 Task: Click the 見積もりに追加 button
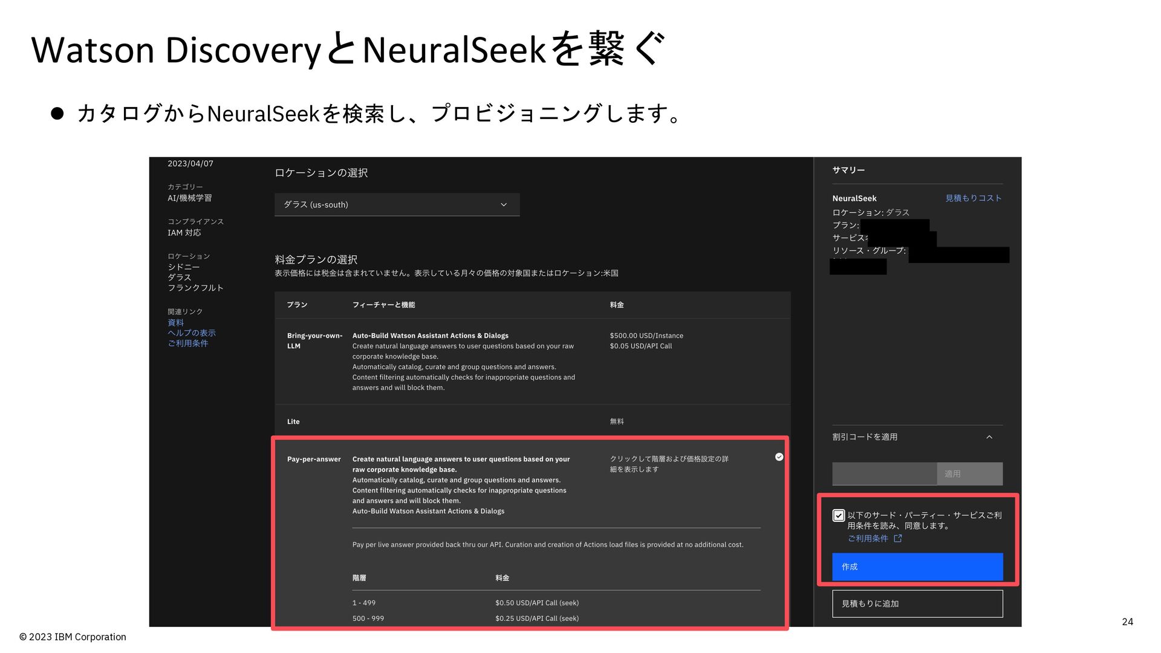coord(917,603)
